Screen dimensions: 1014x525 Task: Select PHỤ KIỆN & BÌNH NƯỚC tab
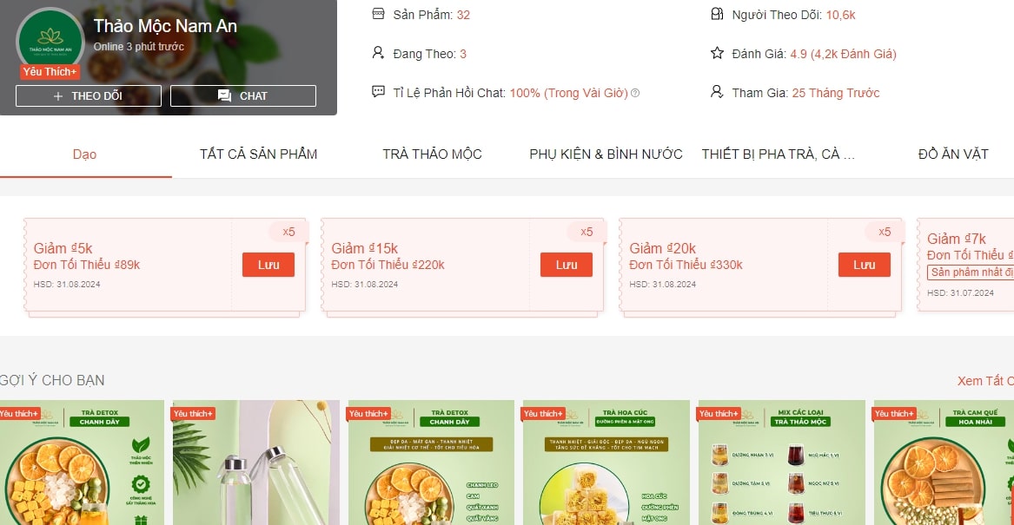tap(606, 154)
